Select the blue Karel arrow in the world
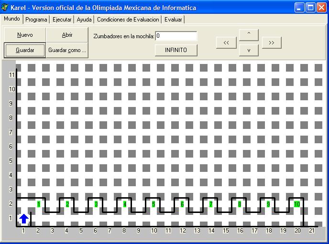329x244 pixels. click(24, 219)
